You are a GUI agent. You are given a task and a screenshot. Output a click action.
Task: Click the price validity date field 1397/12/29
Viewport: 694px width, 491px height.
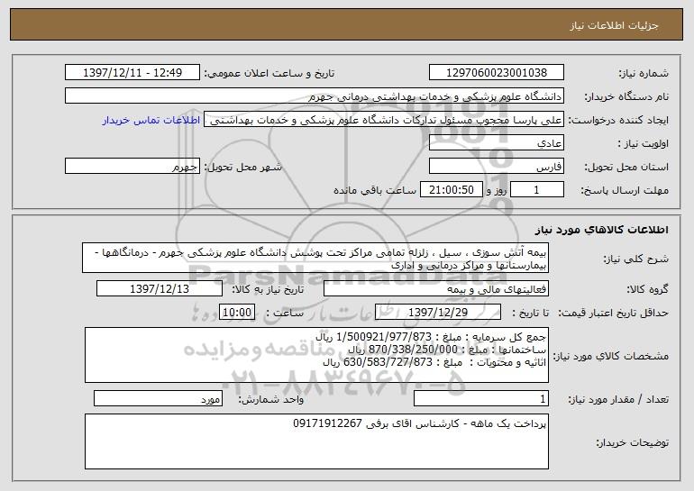[x=438, y=313]
